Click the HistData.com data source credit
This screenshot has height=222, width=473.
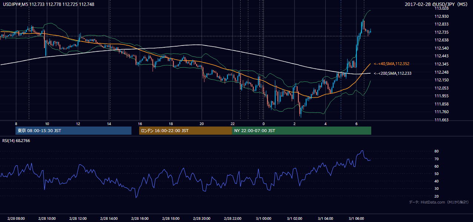[x=439, y=202]
